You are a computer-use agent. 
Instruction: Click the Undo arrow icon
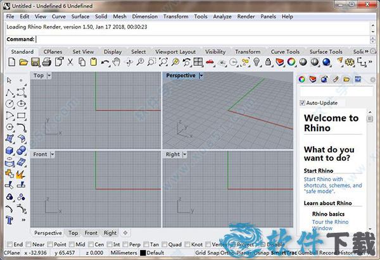click(x=104, y=63)
